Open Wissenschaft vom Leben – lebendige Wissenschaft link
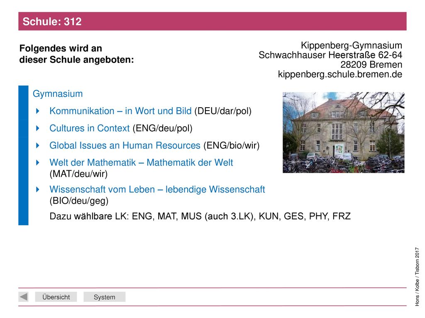 click(157, 189)
